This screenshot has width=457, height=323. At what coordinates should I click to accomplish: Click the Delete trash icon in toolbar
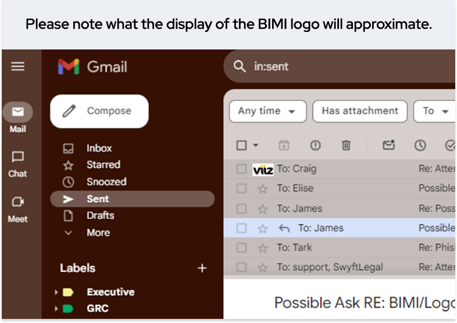[x=346, y=146]
